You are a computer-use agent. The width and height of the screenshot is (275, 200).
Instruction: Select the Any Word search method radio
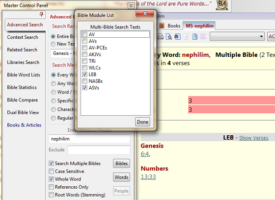pos(54,83)
